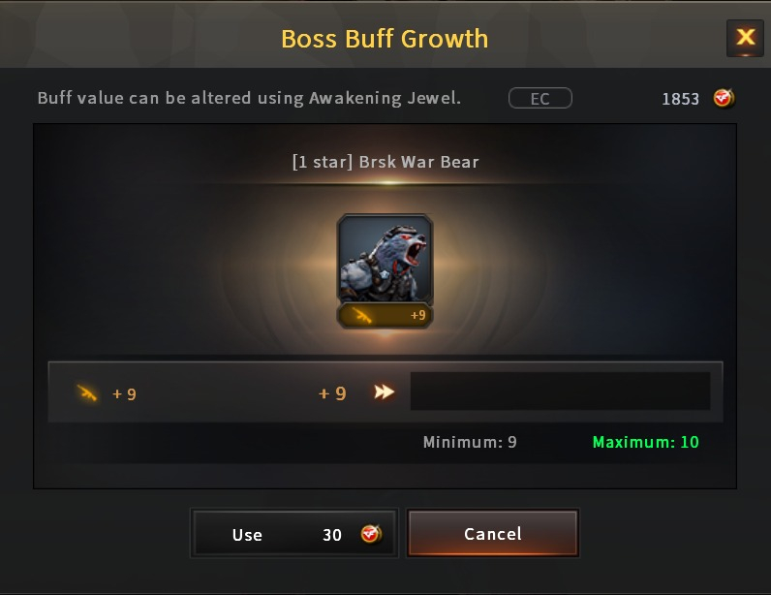Cancel the buff growth
This screenshot has width=771, height=595.
(x=493, y=534)
